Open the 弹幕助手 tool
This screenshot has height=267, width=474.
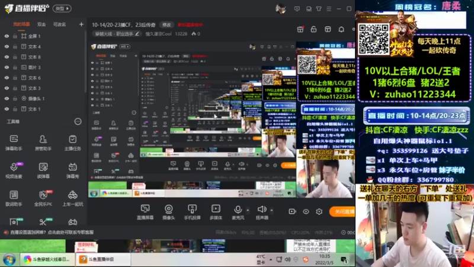(14, 142)
